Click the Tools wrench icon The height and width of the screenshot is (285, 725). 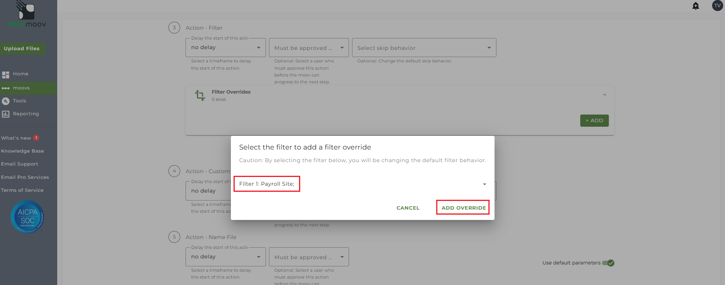(x=6, y=101)
